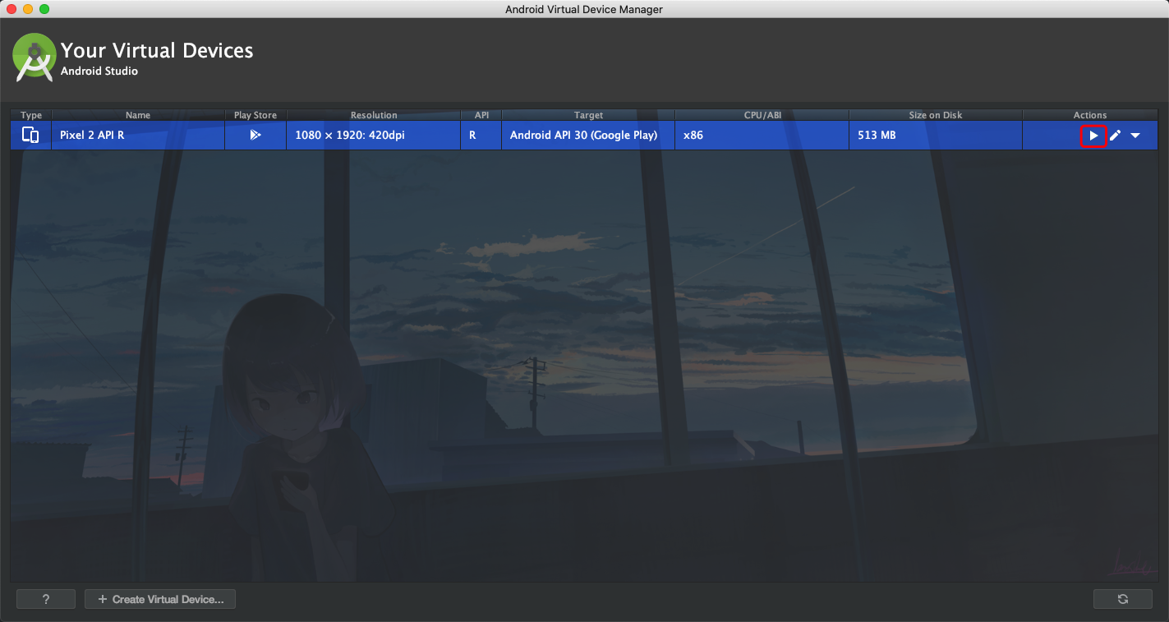Screen dimensions: 1169x622
Task: Sort by the Name column header
Action: (138, 115)
